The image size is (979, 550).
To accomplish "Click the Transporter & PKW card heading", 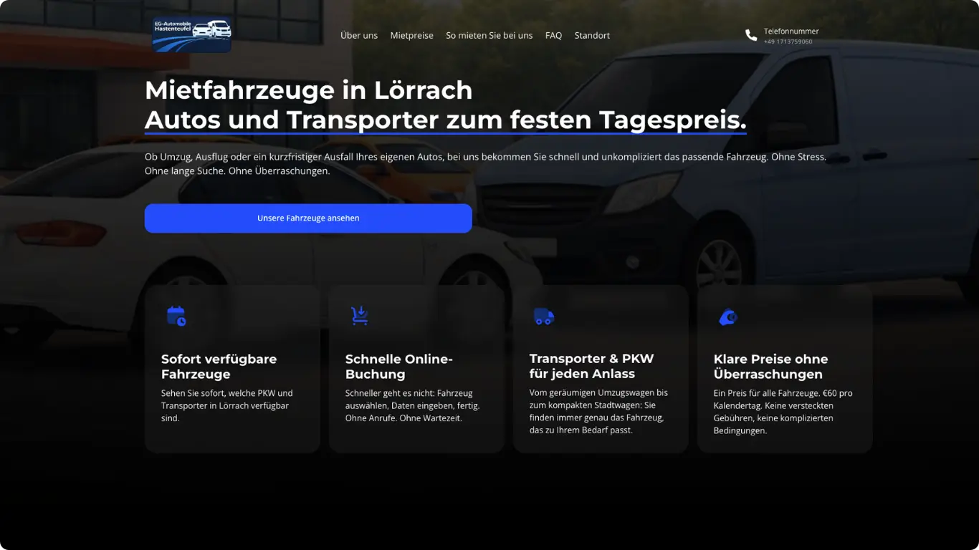I will pos(591,366).
